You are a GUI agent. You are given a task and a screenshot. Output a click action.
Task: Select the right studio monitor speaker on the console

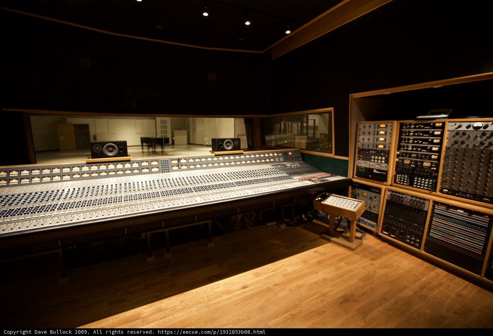click(x=226, y=144)
